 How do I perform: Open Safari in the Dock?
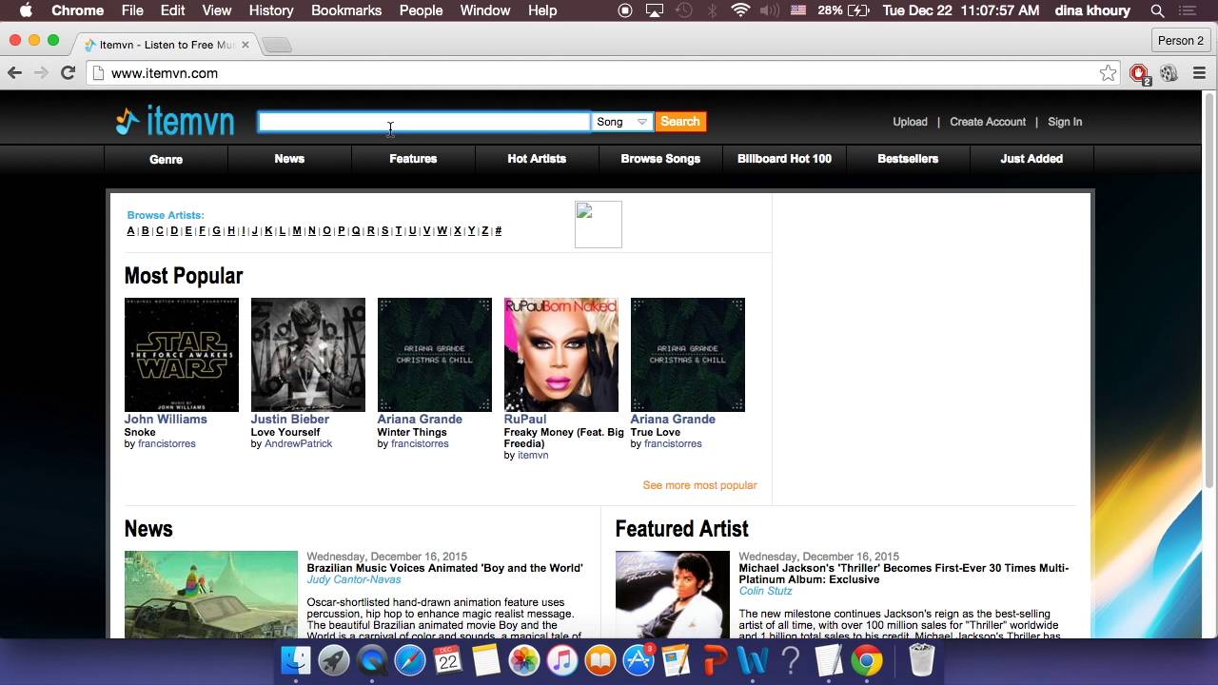pos(410,659)
